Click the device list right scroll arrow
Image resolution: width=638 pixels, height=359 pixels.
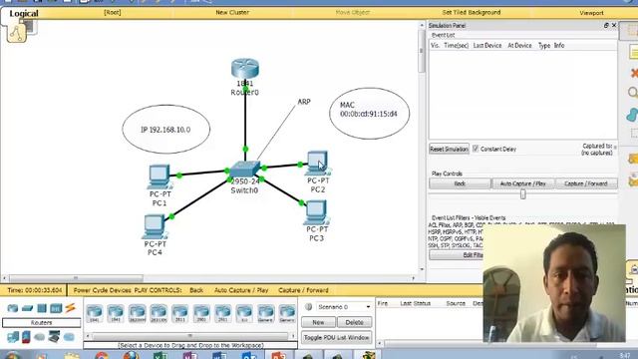tap(293, 336)
